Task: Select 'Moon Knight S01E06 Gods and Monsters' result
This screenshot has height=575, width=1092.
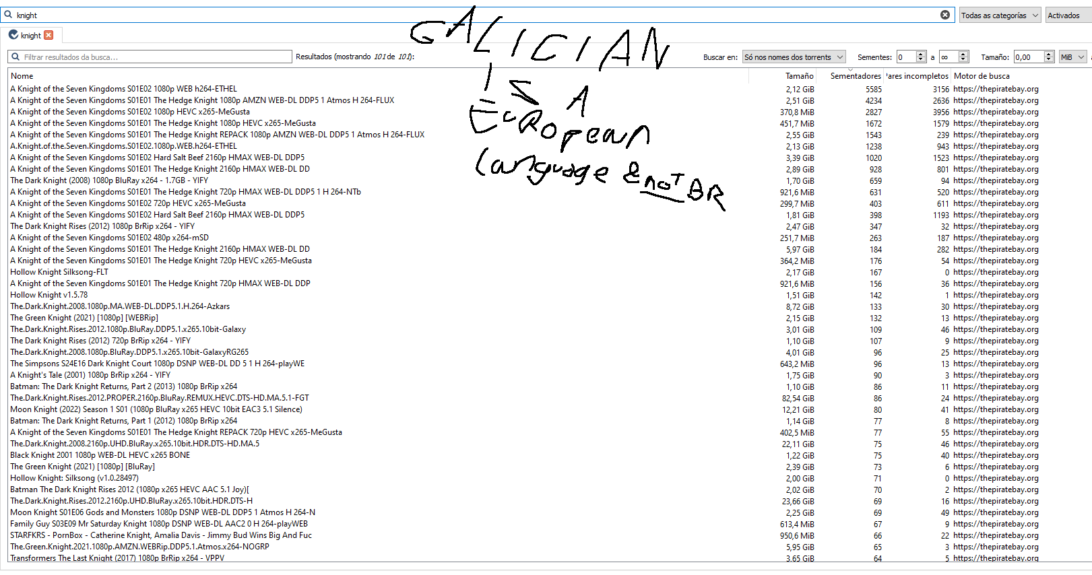Action: point(163,512)
